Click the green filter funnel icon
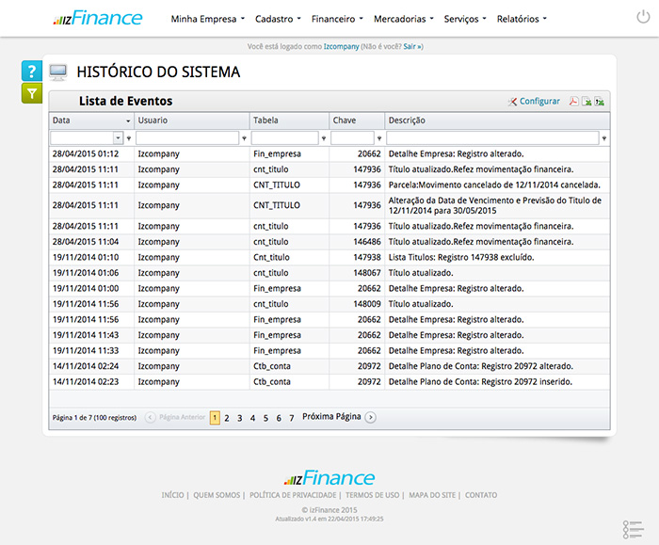 pos(32,92)
